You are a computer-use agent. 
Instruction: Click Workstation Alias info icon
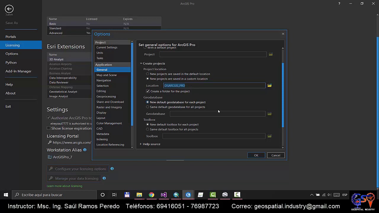(x=85, y=150)
